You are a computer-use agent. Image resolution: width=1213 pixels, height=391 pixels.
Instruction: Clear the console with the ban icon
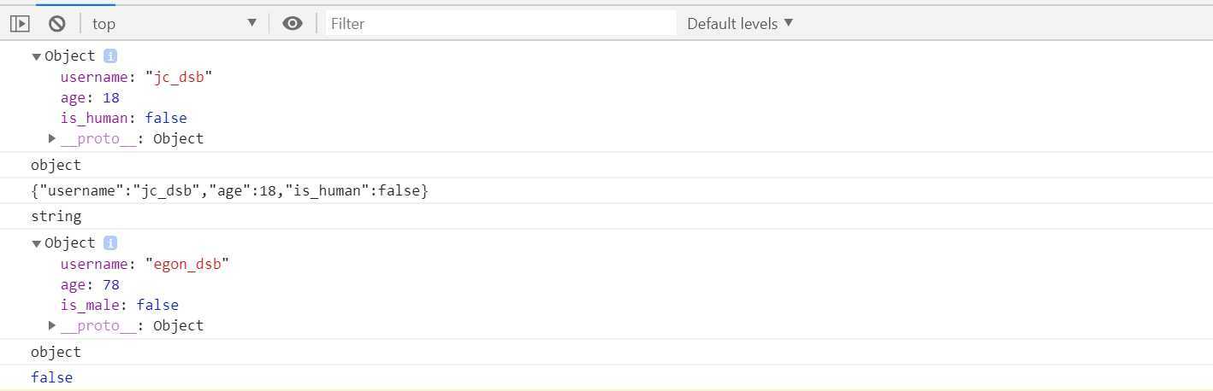[57, 23]
